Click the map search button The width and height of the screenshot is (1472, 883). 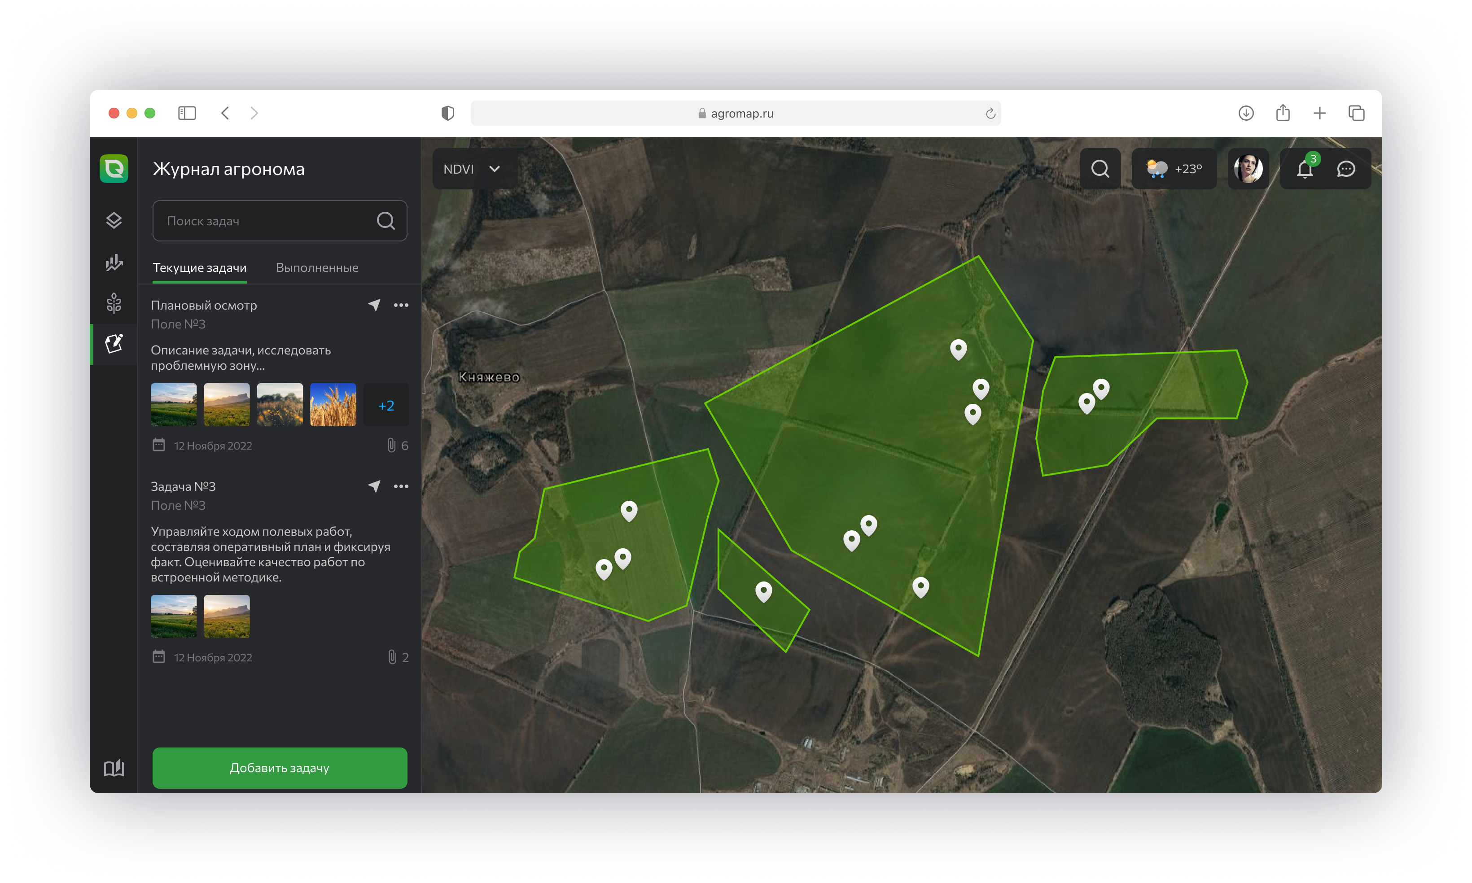point(1100,169)
